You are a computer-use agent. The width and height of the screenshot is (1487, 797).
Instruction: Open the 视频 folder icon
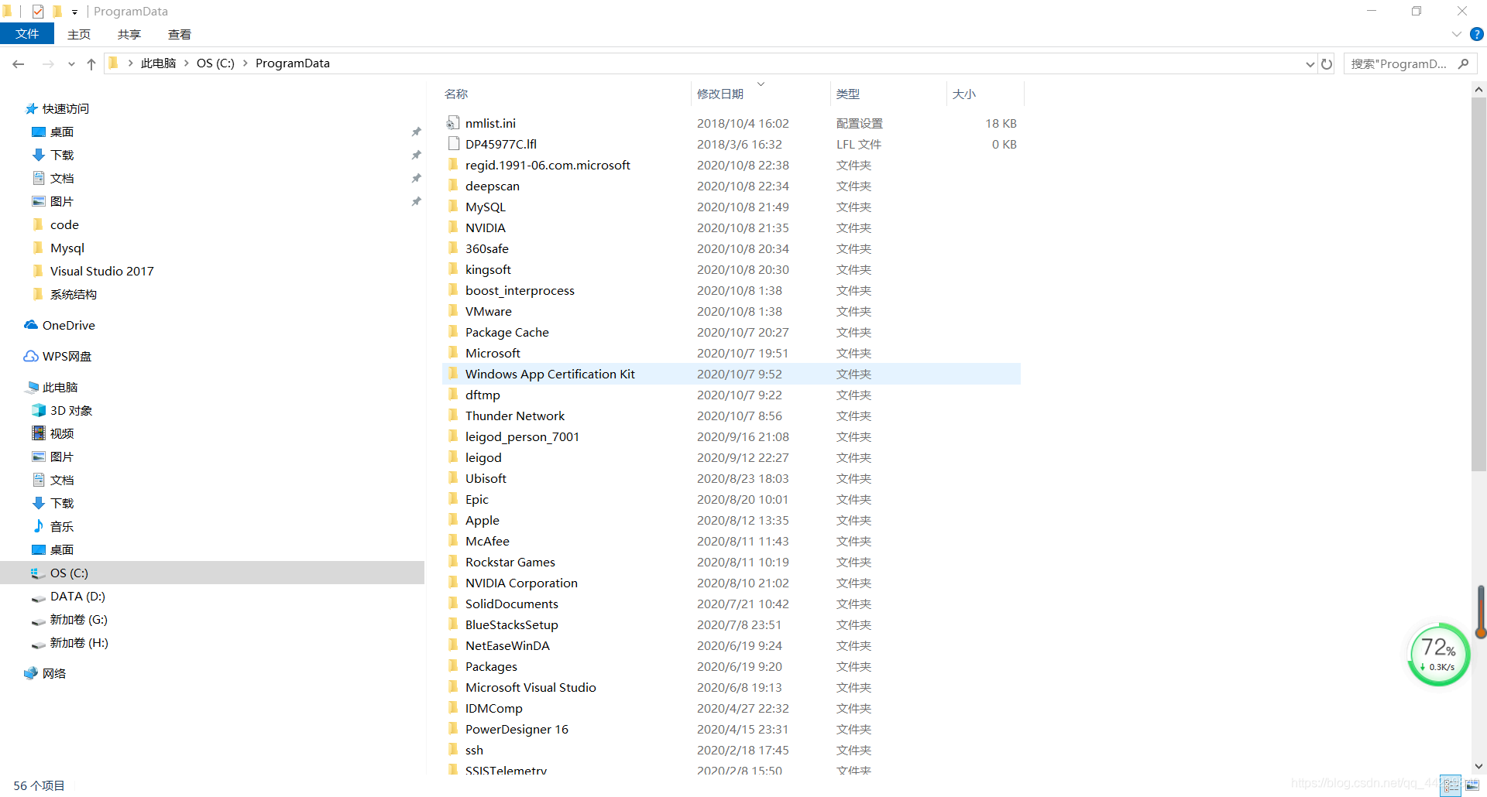click(x=39, y=434)
